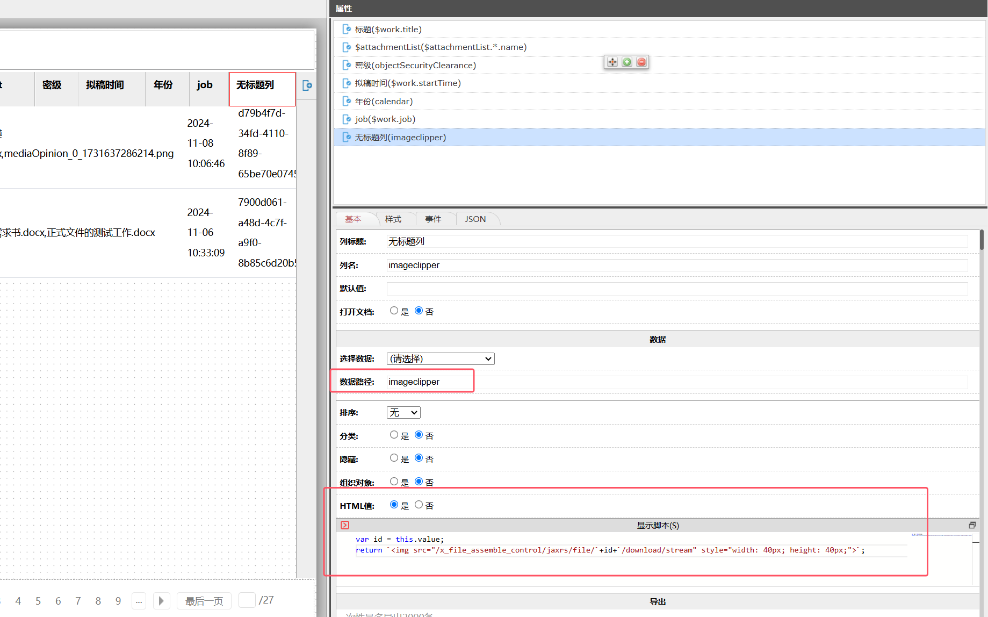Click the 默认值 input field
The image size is (988, 617).
point(677,289)
